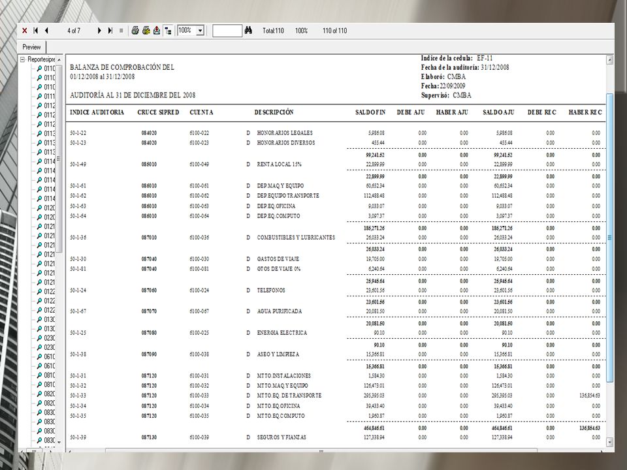Select the Preview tab
This screenshot has width=627, height=470.
31,47
